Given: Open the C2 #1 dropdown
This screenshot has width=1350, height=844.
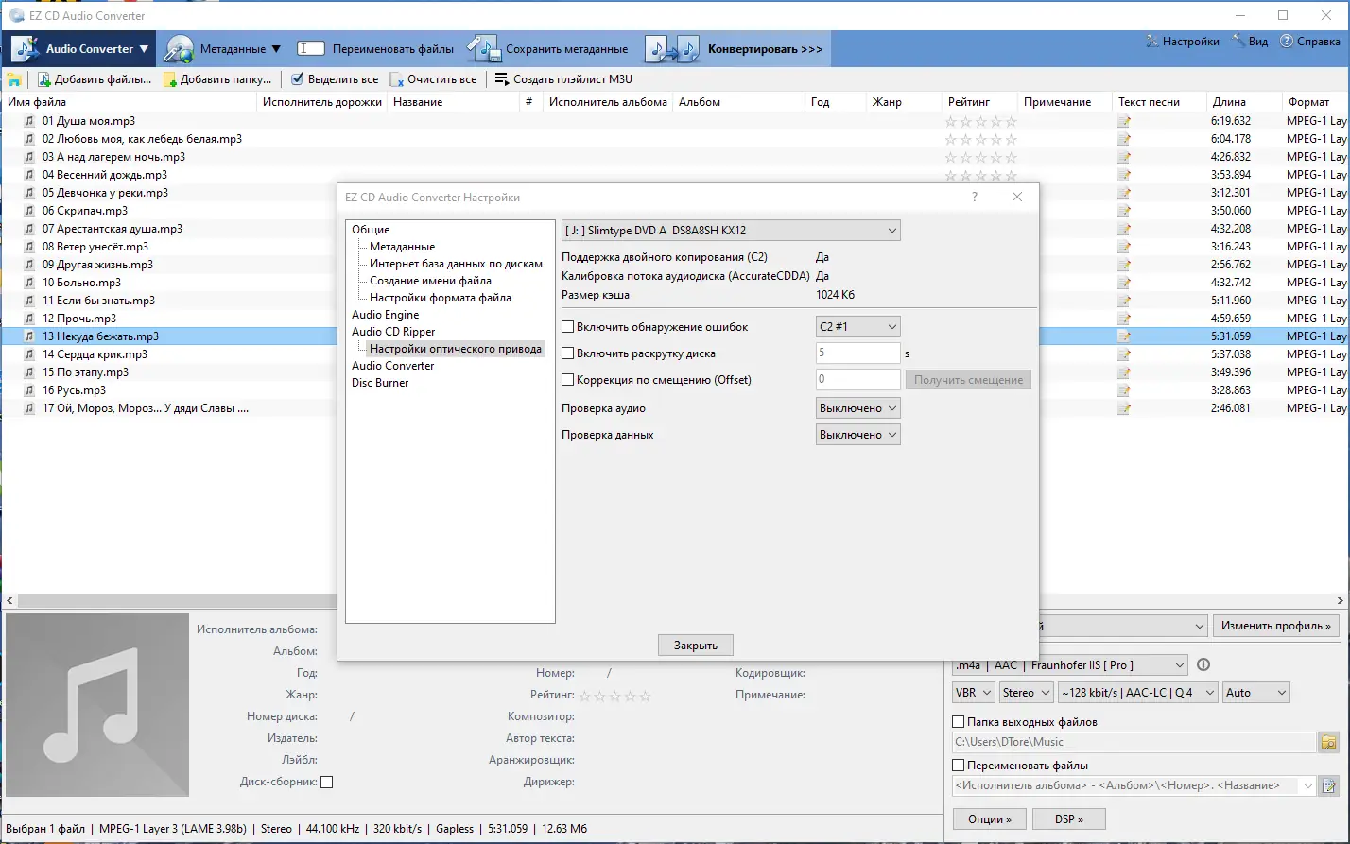Looking at the screenshot, I should 858,326.
